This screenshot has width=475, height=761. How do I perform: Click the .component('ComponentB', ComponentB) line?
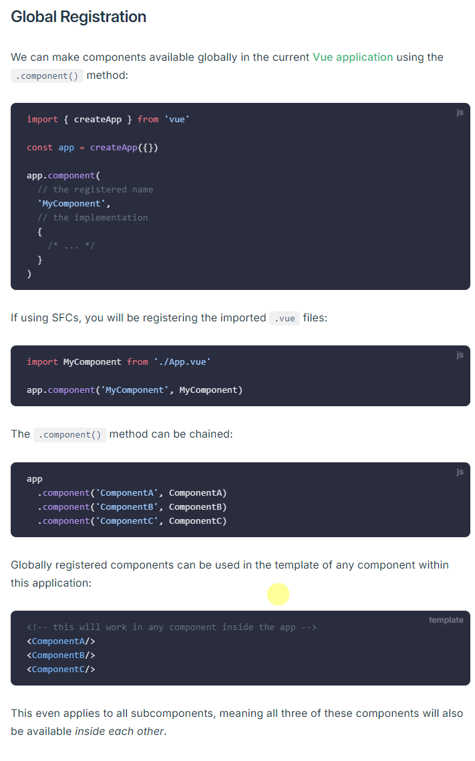(x=132, y=507)
